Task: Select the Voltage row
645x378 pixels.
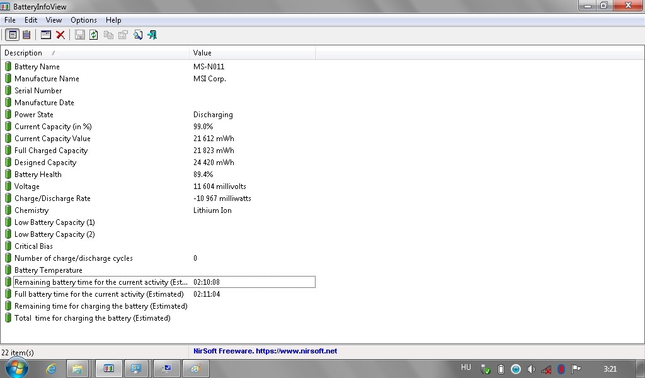Action: coord(158,186)
